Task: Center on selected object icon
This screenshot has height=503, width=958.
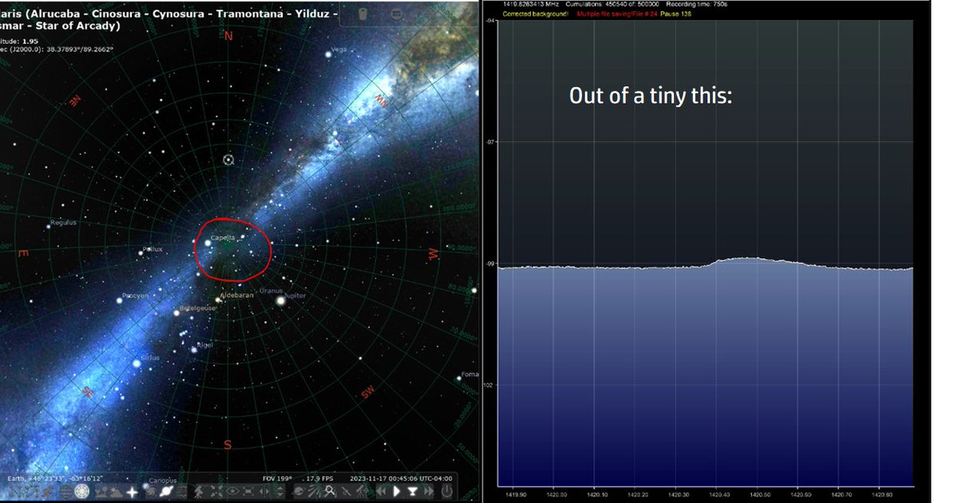Action: [216, 492]
